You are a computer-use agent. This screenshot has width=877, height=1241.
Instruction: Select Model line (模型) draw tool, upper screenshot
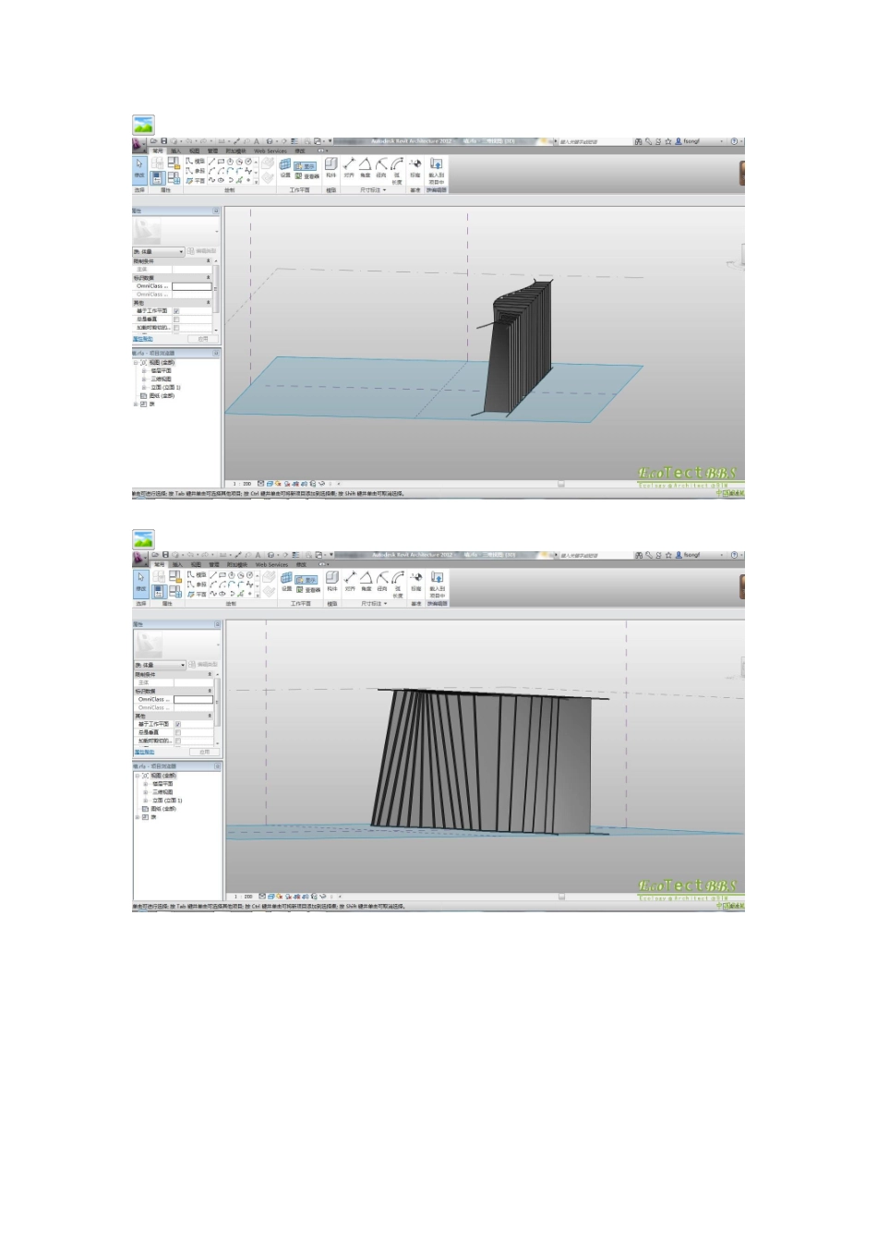click(196, 162)
